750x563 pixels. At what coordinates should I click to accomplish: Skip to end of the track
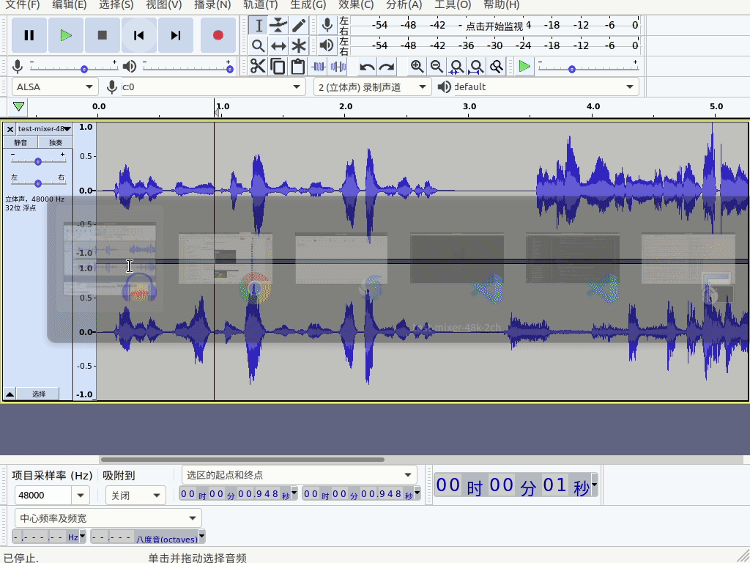176,35
